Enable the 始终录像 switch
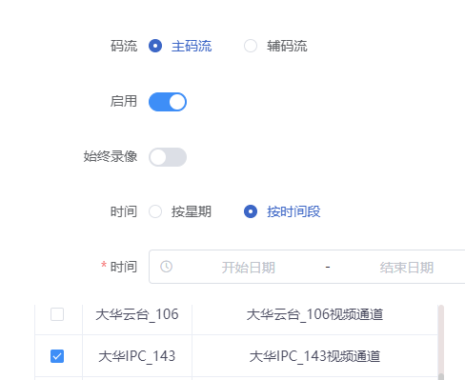This screenshot has height=380, width=465. point(168,157)
